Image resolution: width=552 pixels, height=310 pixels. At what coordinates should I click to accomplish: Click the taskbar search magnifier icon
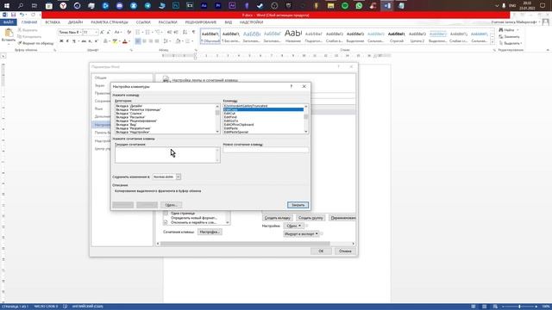pos(21,6)
